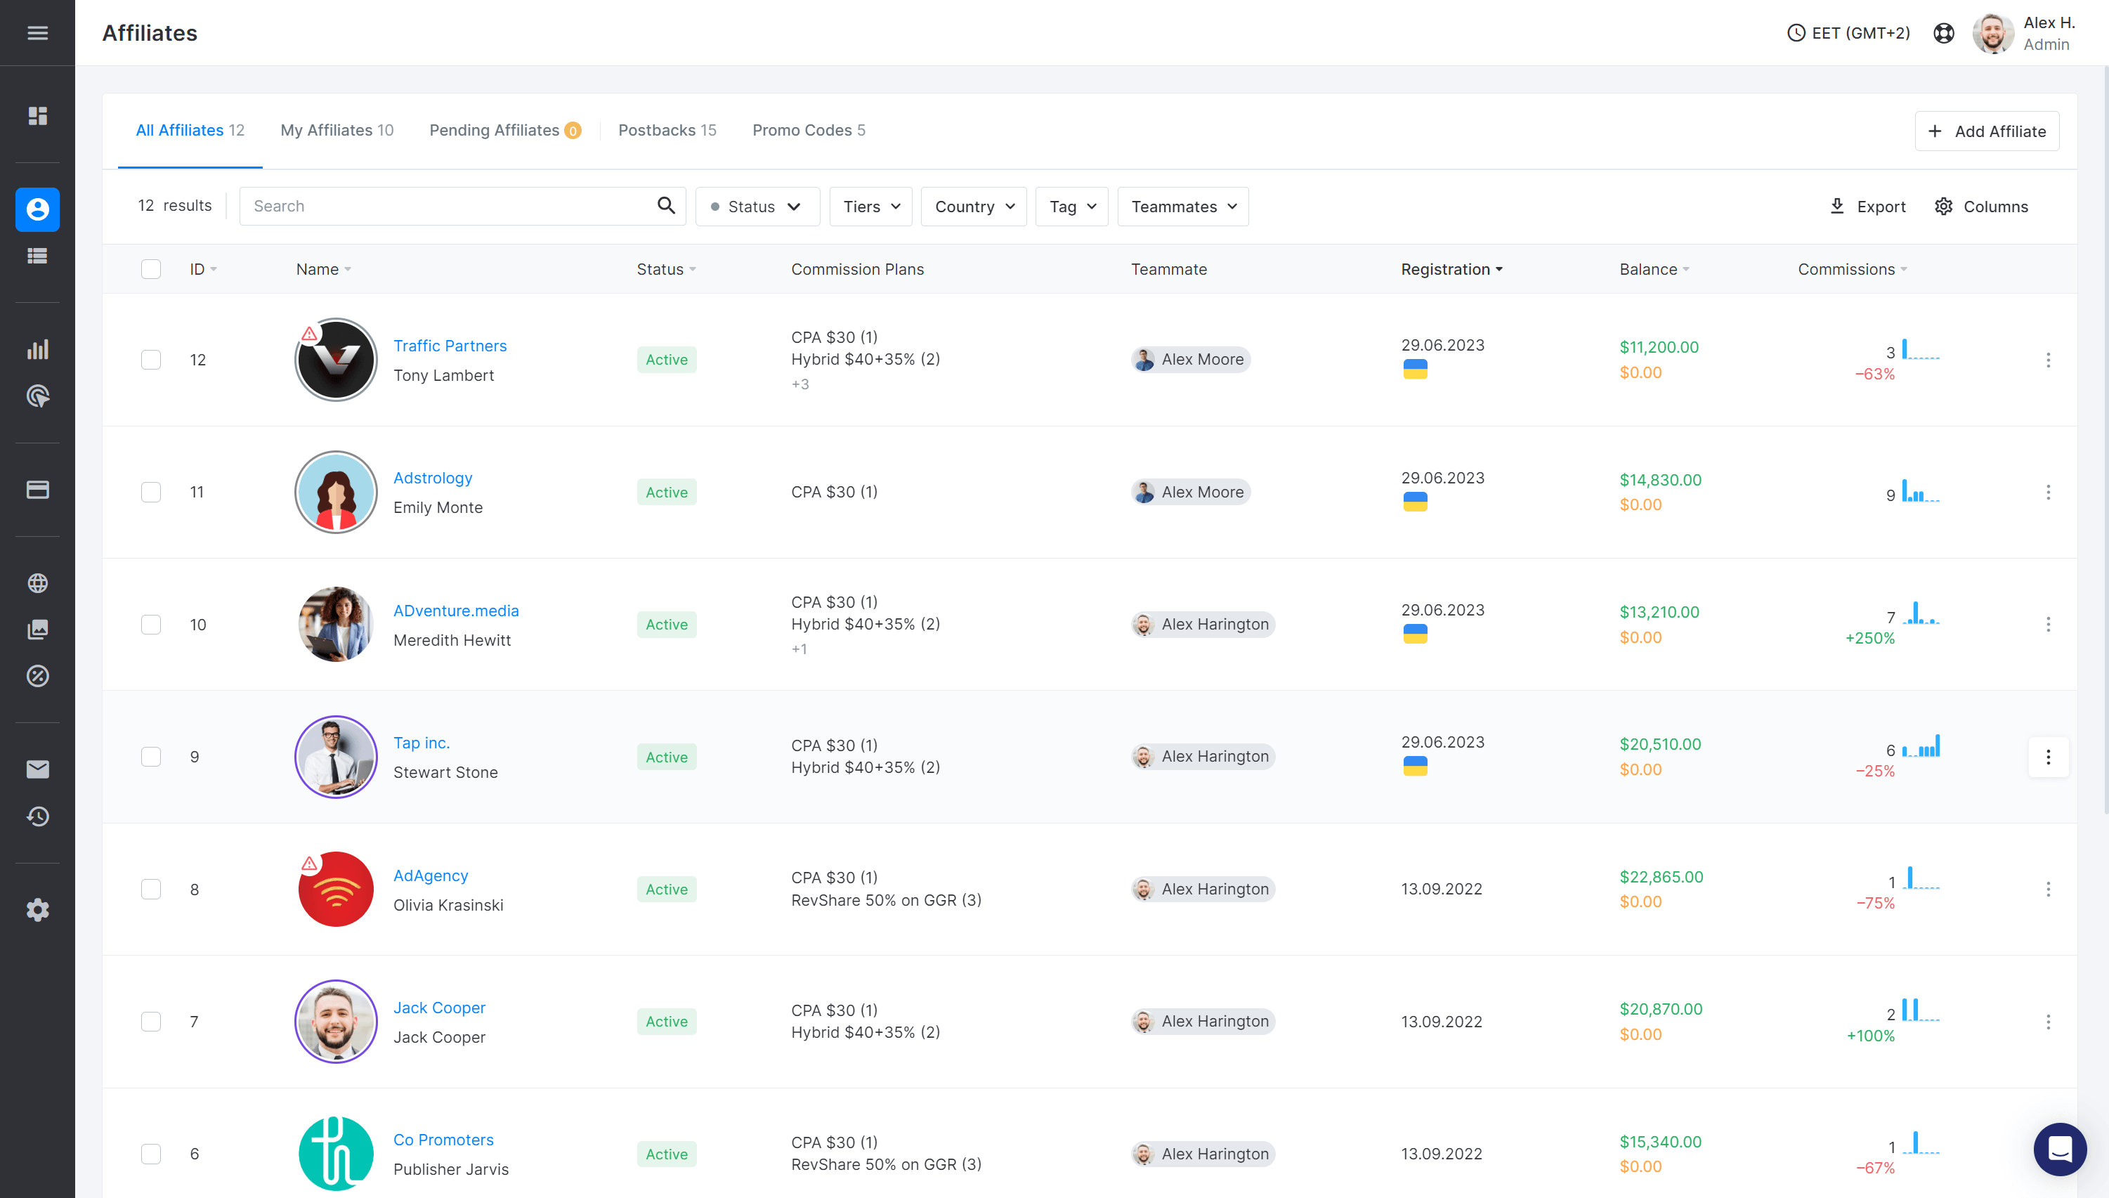Sort the table by Balance column

point(1654,269)
